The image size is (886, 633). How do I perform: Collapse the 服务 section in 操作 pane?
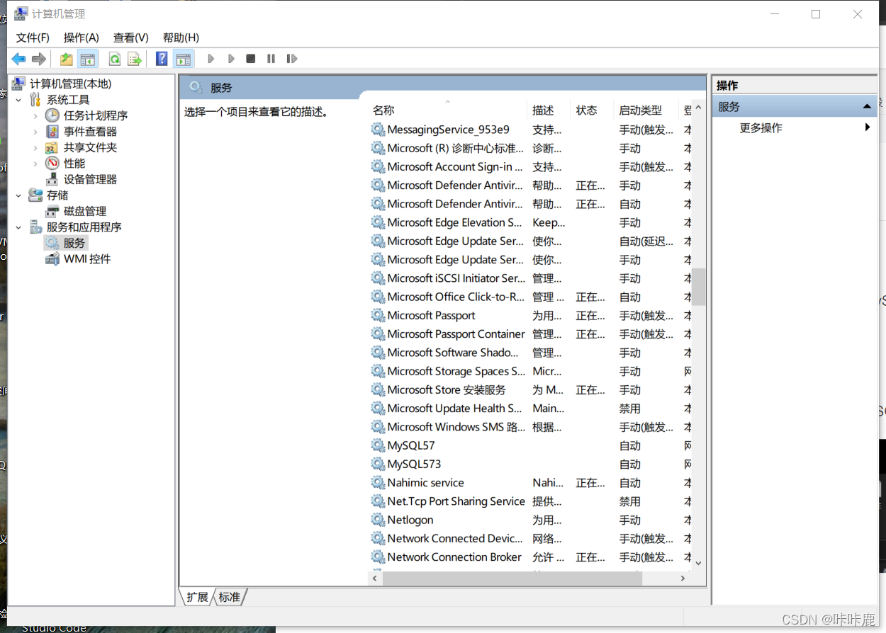point(866,107)
